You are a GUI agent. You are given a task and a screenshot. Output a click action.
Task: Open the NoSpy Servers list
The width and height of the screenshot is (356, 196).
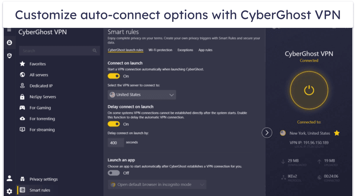click(x=43, y=97)
